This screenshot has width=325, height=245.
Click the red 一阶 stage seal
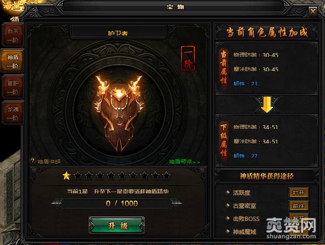[x=188, y=58]
